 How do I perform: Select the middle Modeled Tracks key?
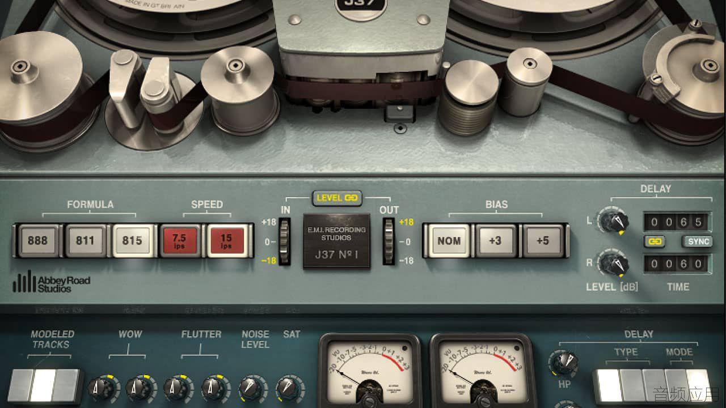point(42,385)
